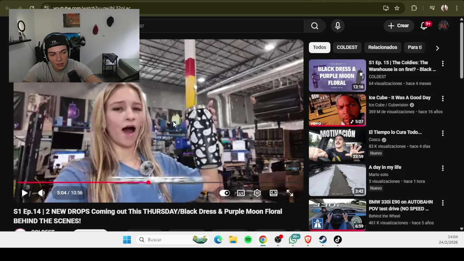
Task: Open the Crear upload menu
Action: pos(398,26)
